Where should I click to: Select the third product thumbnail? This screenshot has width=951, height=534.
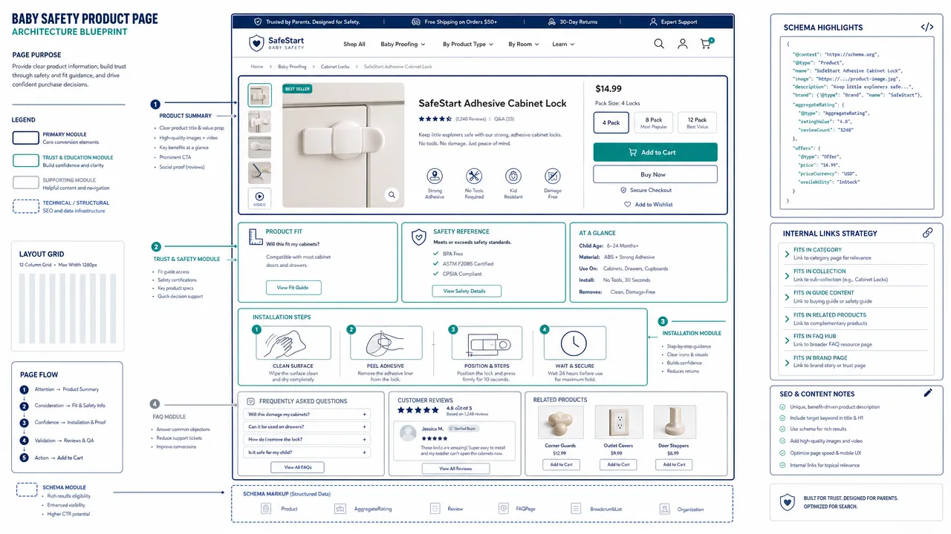[259, 148]
